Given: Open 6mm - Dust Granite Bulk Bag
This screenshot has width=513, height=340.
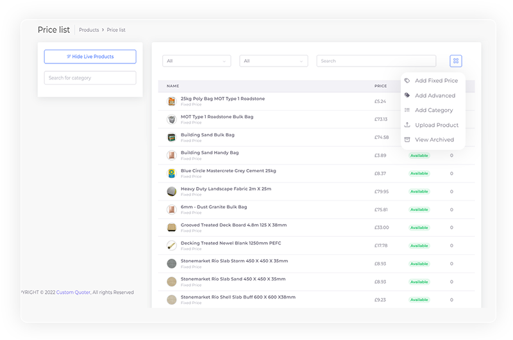Looking at the screenshot, I should [x=214, y=207].
